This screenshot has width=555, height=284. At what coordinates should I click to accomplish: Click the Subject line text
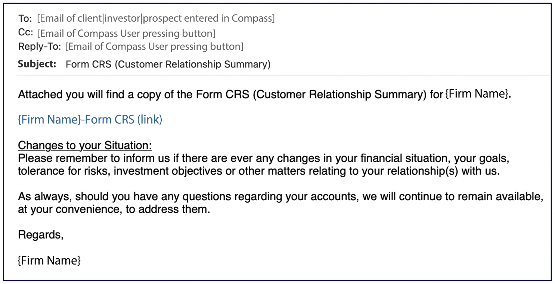tap(168, 64)
